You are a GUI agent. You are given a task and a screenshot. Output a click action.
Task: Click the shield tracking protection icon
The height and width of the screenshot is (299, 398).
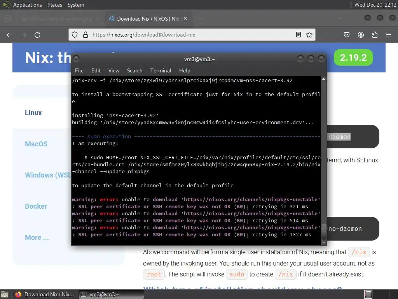click(x=75, y=35)
